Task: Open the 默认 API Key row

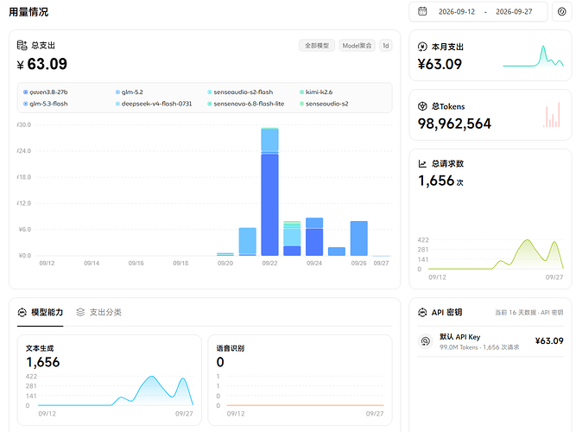Action: 491,341
